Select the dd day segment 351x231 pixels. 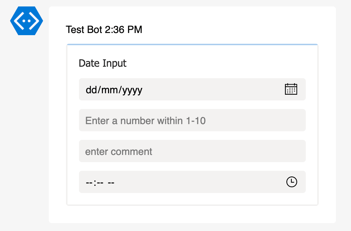(91, 90)
